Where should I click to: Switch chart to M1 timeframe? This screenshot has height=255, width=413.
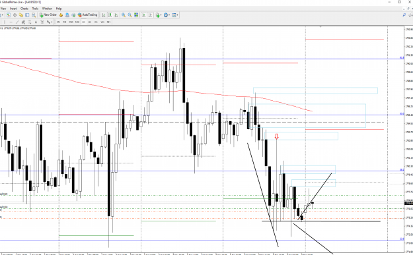pyautogui.click(x=58, y=22)
